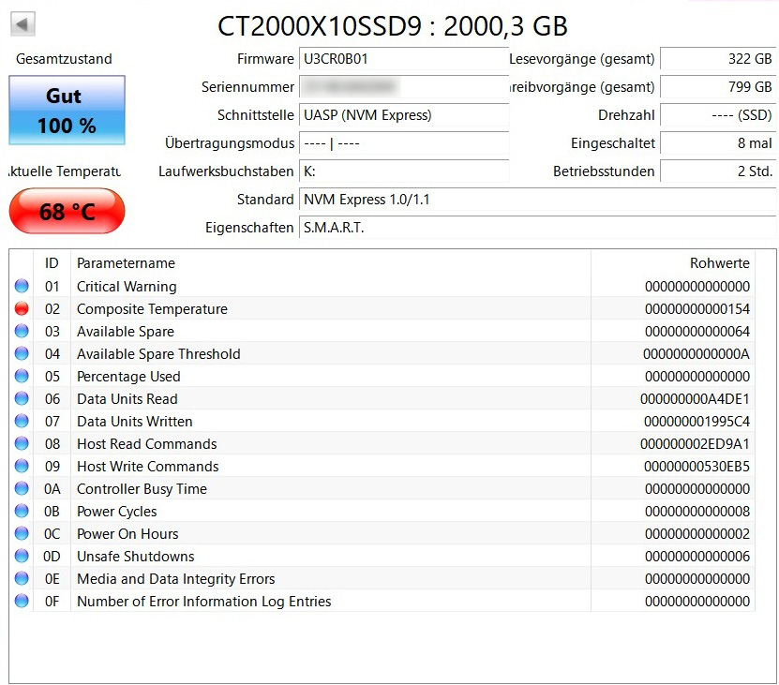Screen dimensions: 779x685
Task: Click the Eigenschaften field S.M.A.R.T.
Action: point(537,228)
